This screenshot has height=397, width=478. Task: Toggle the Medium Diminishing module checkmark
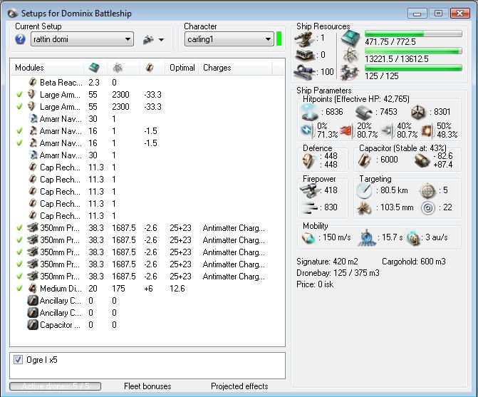(x=19, y=289)
